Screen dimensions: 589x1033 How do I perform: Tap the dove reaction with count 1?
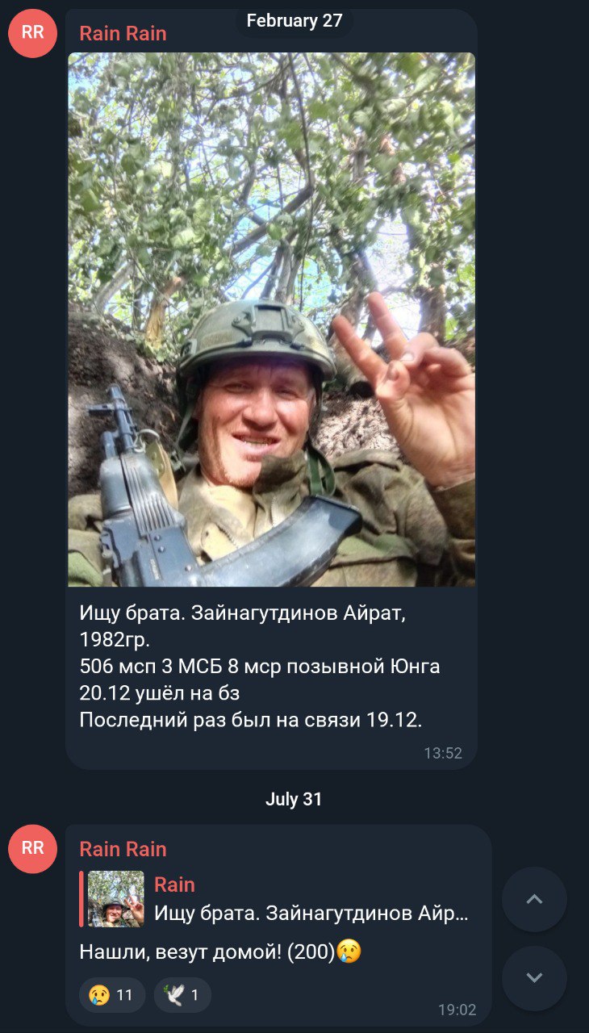tap(182, 995)
